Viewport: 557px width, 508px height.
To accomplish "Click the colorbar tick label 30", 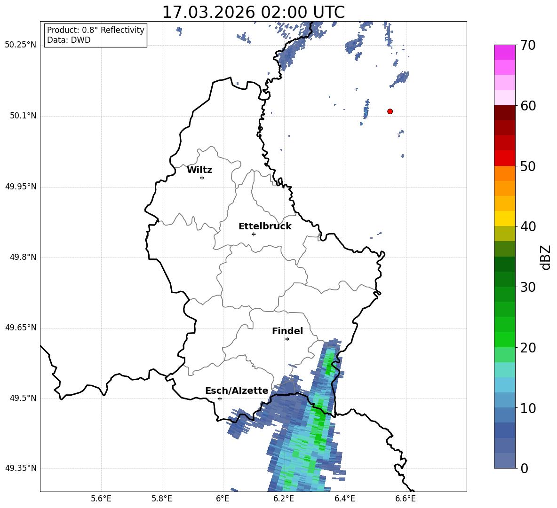I will pos(528,287).
